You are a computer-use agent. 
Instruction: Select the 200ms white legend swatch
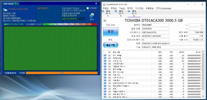(x=64, y=24)
